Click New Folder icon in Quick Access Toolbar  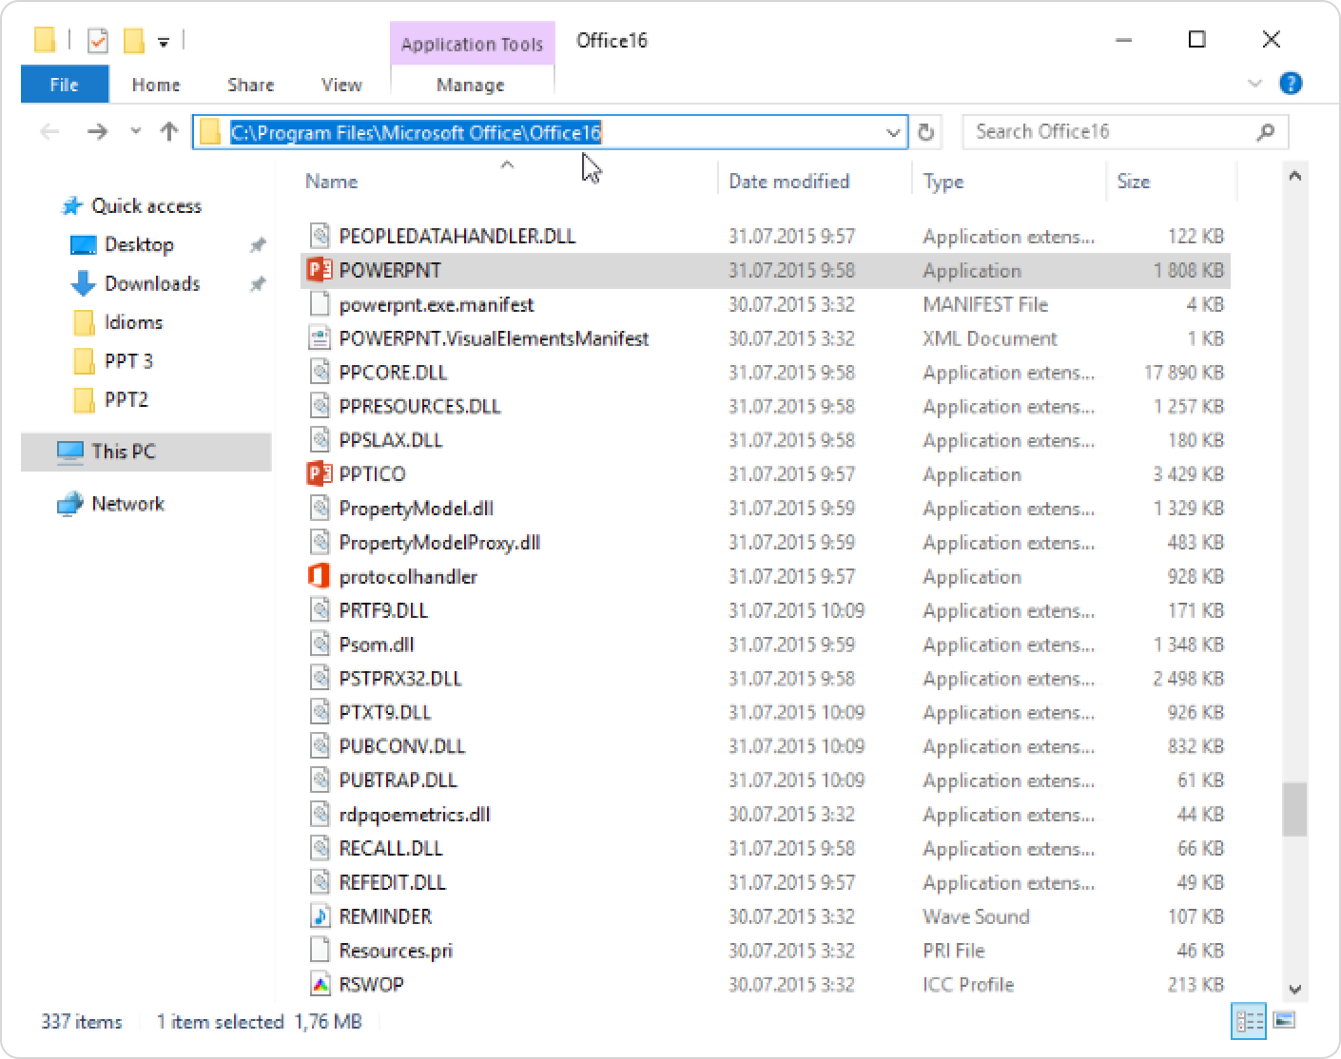pos(134,41)
